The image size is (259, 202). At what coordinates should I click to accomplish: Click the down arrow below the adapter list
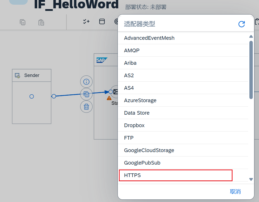tap(251, 179)
